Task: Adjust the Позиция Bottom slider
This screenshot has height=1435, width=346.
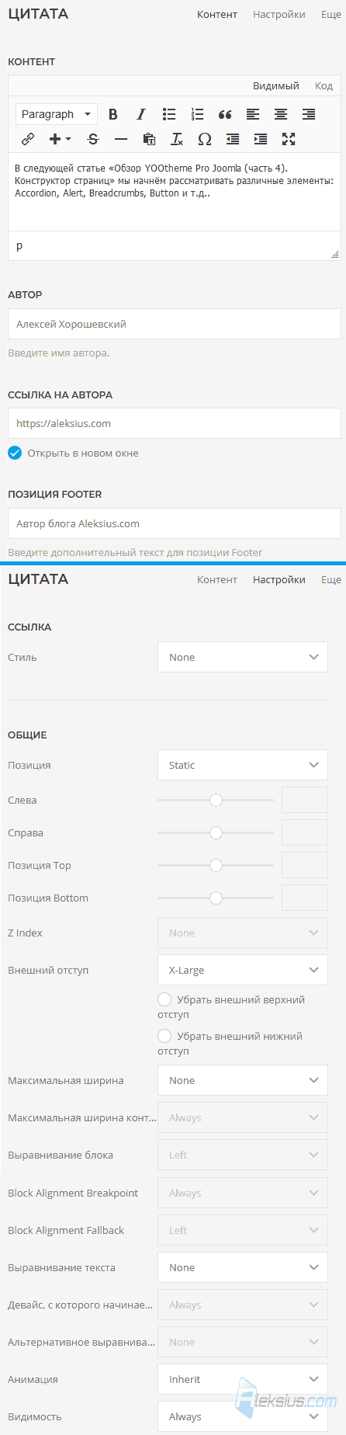Action: (x=216, y=898)
